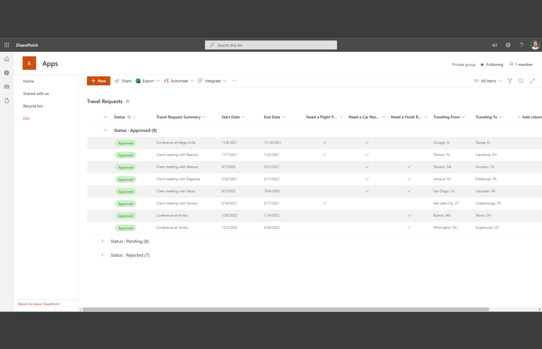This screenshot has width=542, height=349.
Task: Select the Home icon in left rail
Action: coord(6,59)
